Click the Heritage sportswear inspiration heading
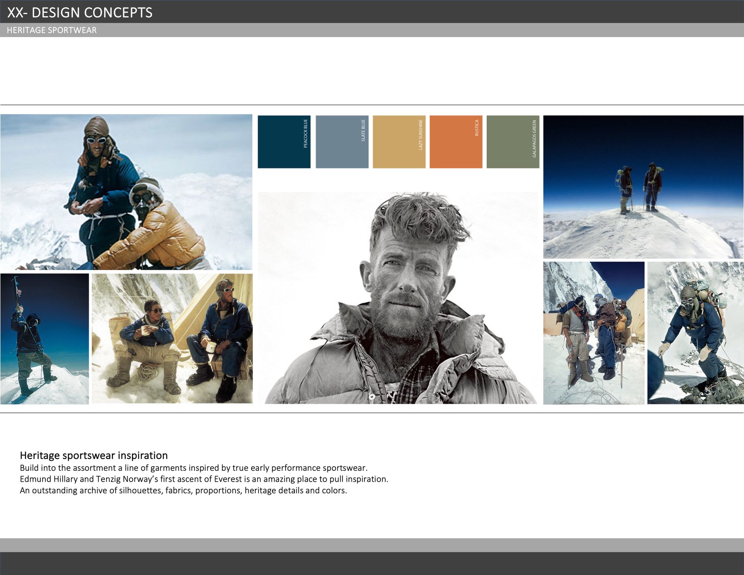The height and width of the screenshot is (575, 744). pos(94,455)
